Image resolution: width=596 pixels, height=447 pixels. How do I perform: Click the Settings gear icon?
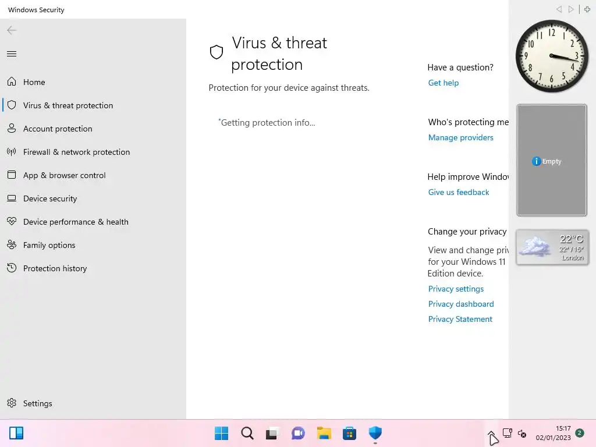pos(12,403)
